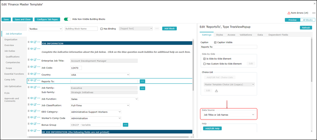Open more options for the Job Code row
The height and width of the screenshot is (140, 317).
(39, 67)
